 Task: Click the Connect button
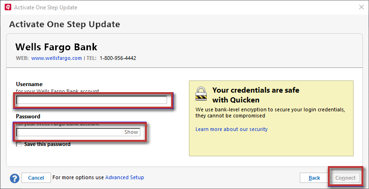346,178
